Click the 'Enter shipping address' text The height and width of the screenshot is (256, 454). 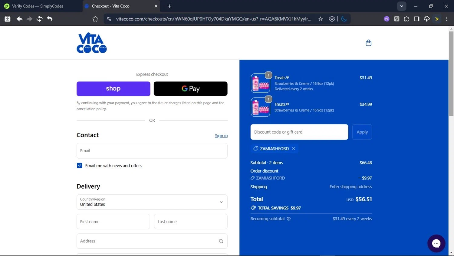point(350,187)
